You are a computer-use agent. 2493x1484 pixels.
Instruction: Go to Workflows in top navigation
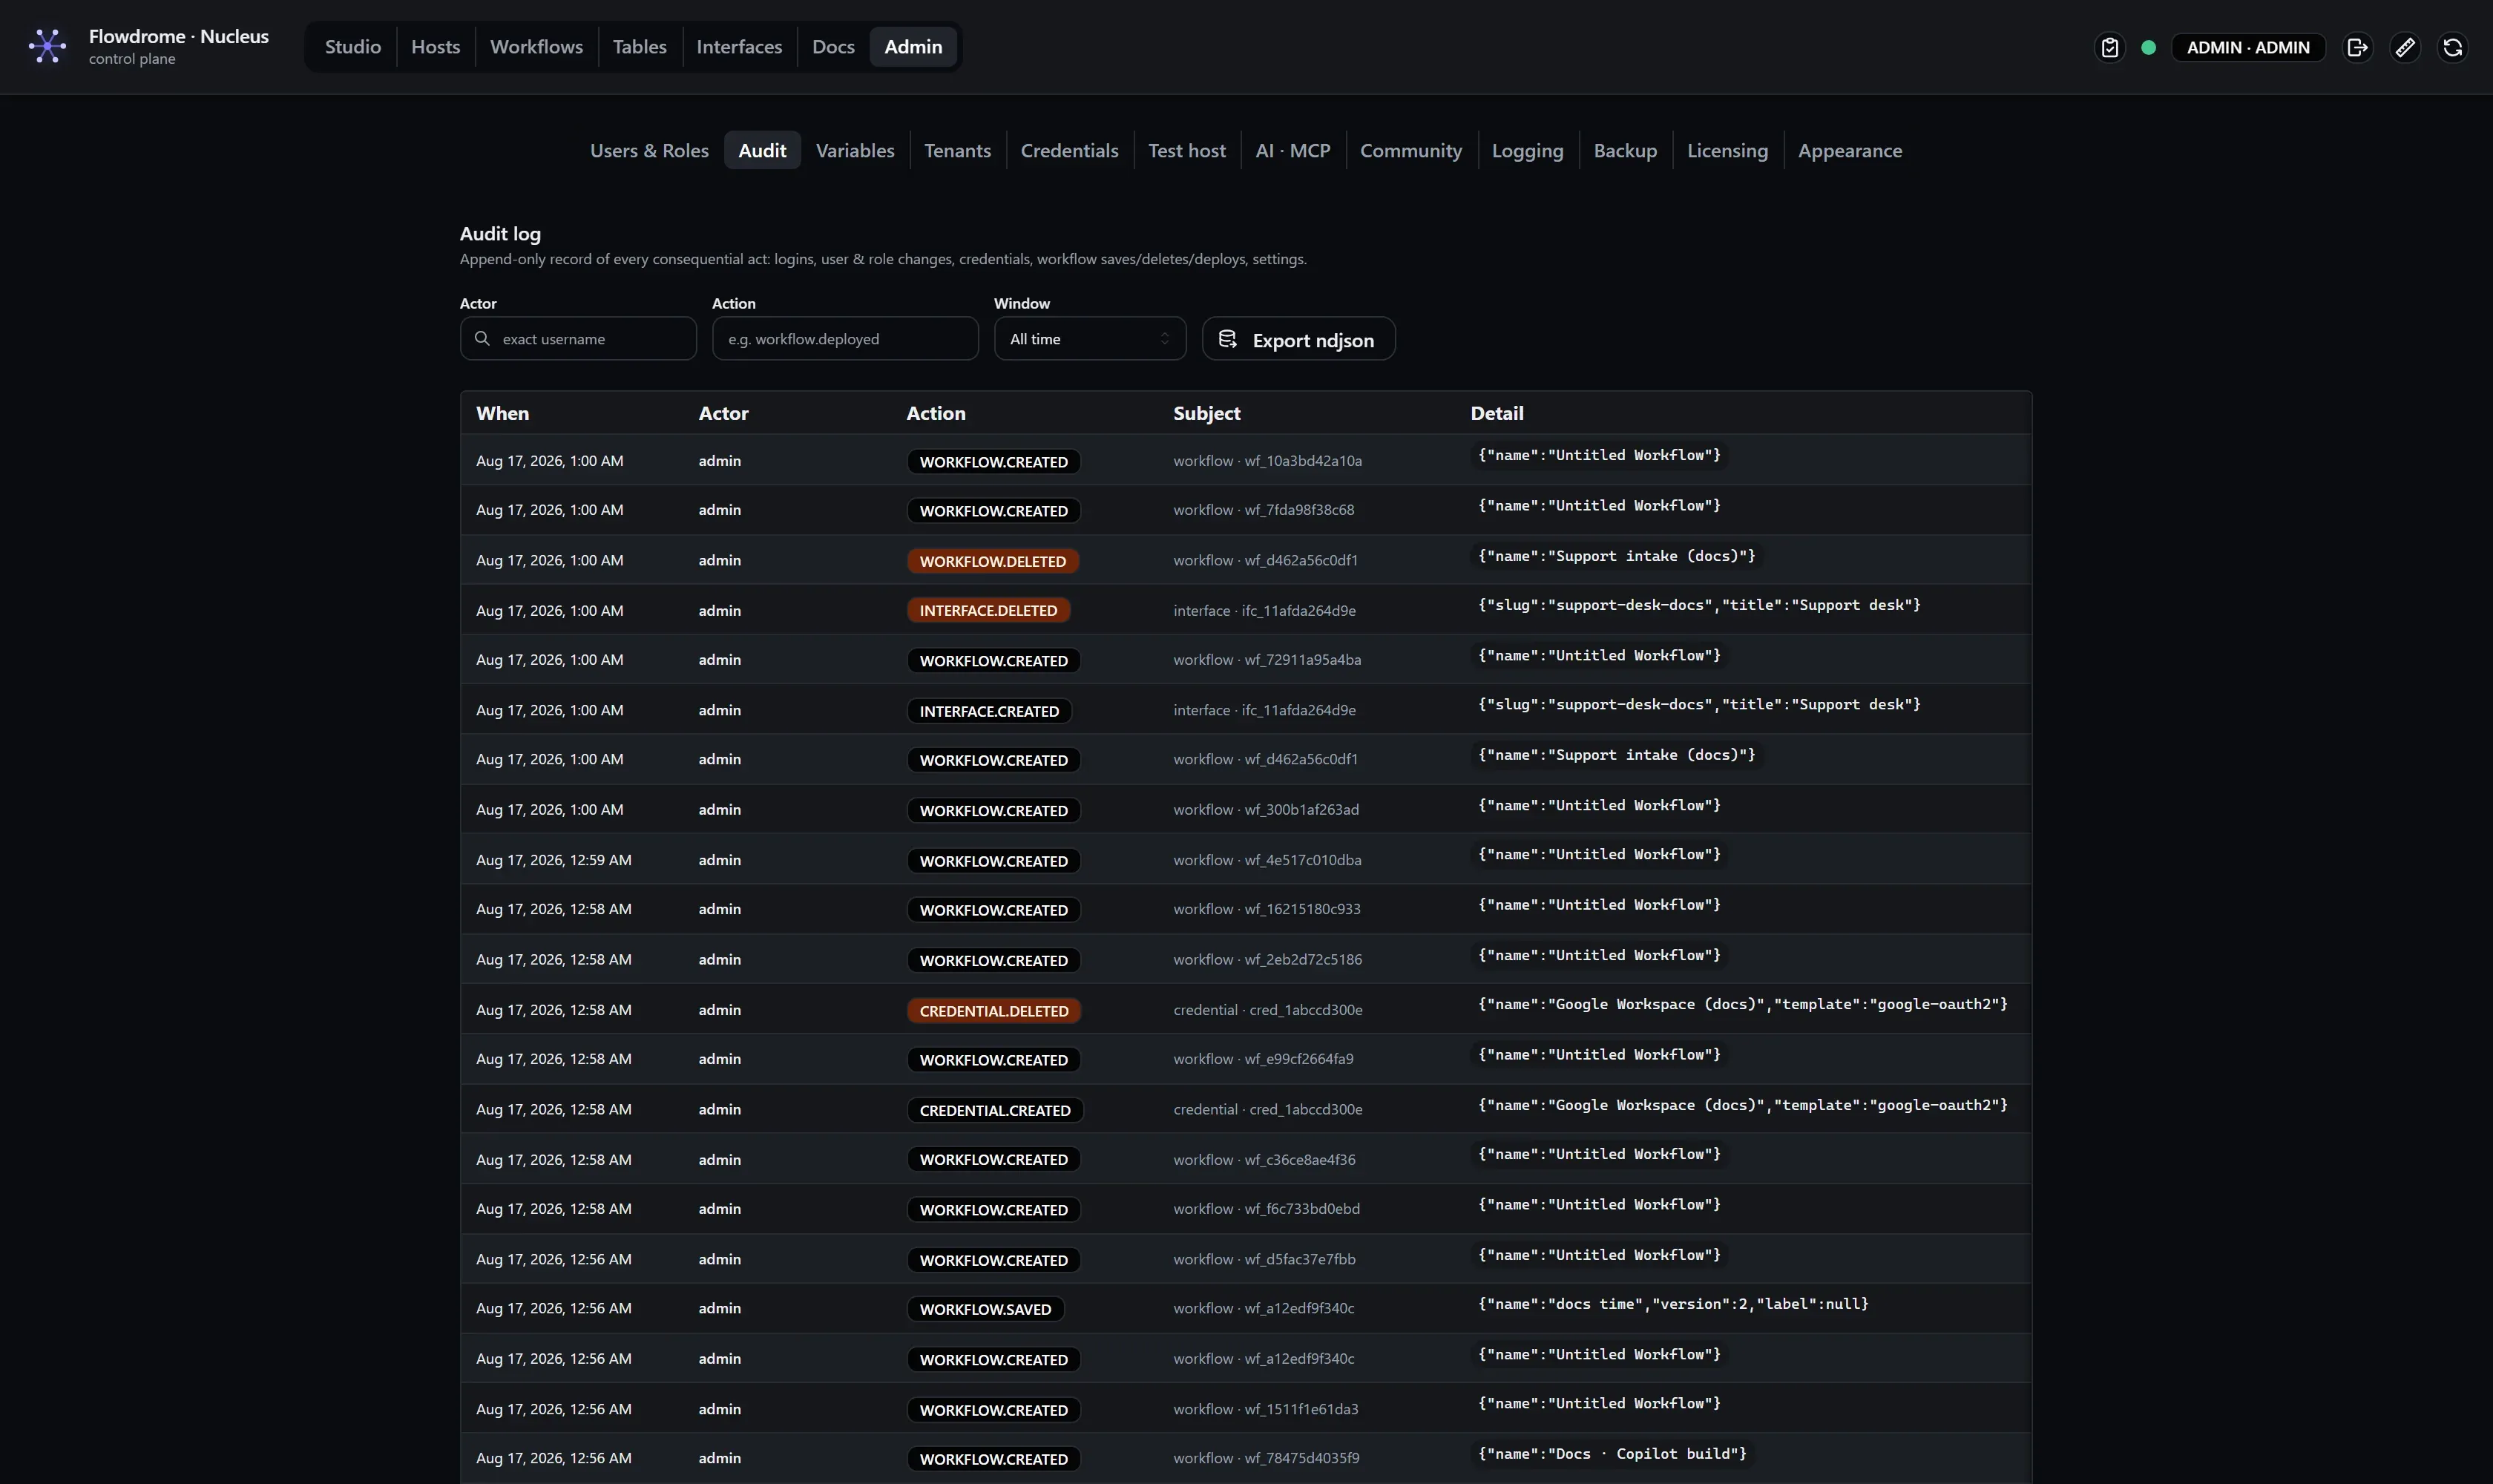tap(536, 47)
